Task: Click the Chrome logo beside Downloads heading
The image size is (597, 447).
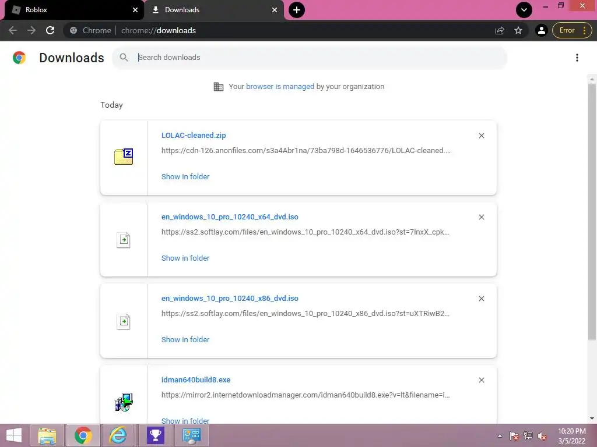Action: click(x=19, y=58)
